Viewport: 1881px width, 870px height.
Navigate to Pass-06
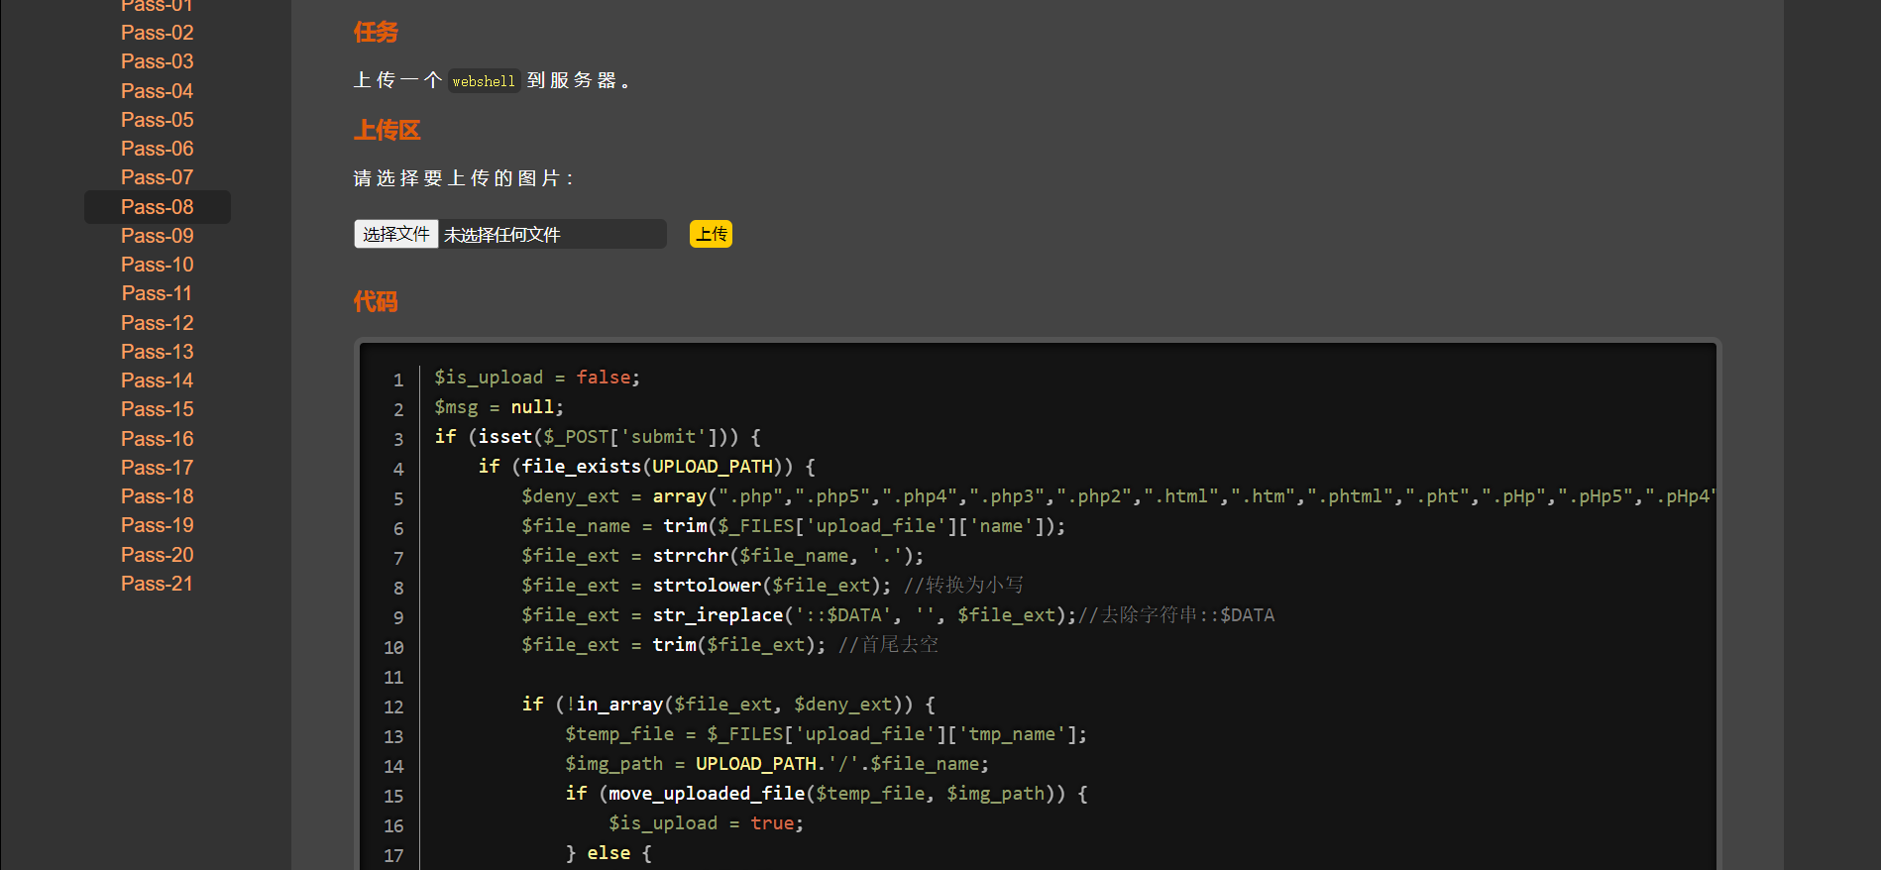[x=157, y=149]
